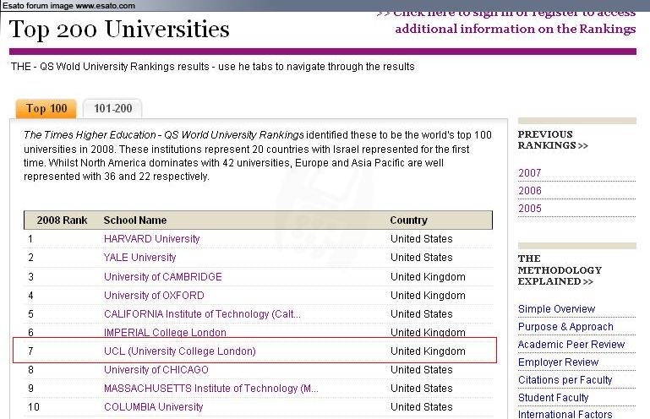This screenshot has height=419, width=650.
Task: Open the IMPERIAL College London link
Action: point(165,332)
